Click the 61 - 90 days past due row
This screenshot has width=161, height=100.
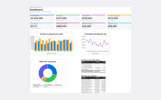pyautogui.click(x=93, y=68)
